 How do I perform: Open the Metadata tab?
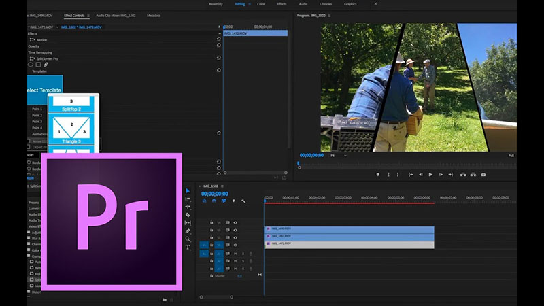tap(154, 16)
